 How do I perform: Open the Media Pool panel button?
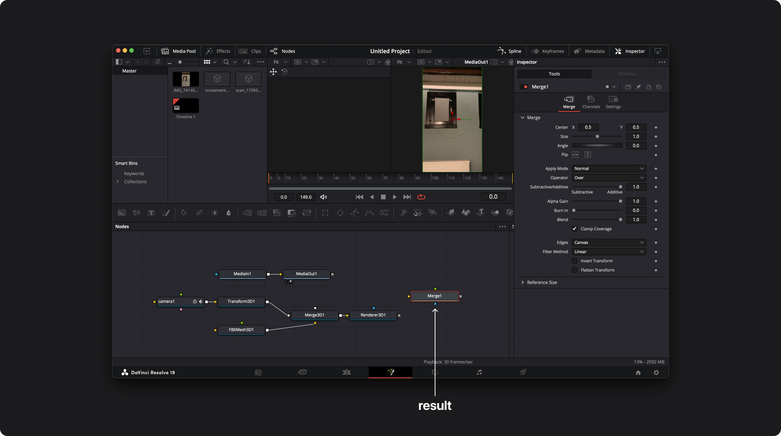tap(179, 51)
